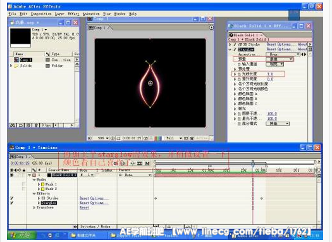Open the Composition menu
The height and width of the screenshot is (242, 332).
[x=41, y=14]
